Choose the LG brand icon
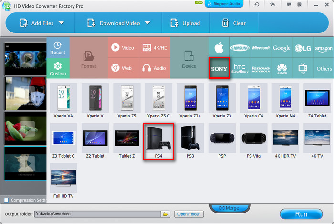This screenshot has height=224, width=334. 303,47
